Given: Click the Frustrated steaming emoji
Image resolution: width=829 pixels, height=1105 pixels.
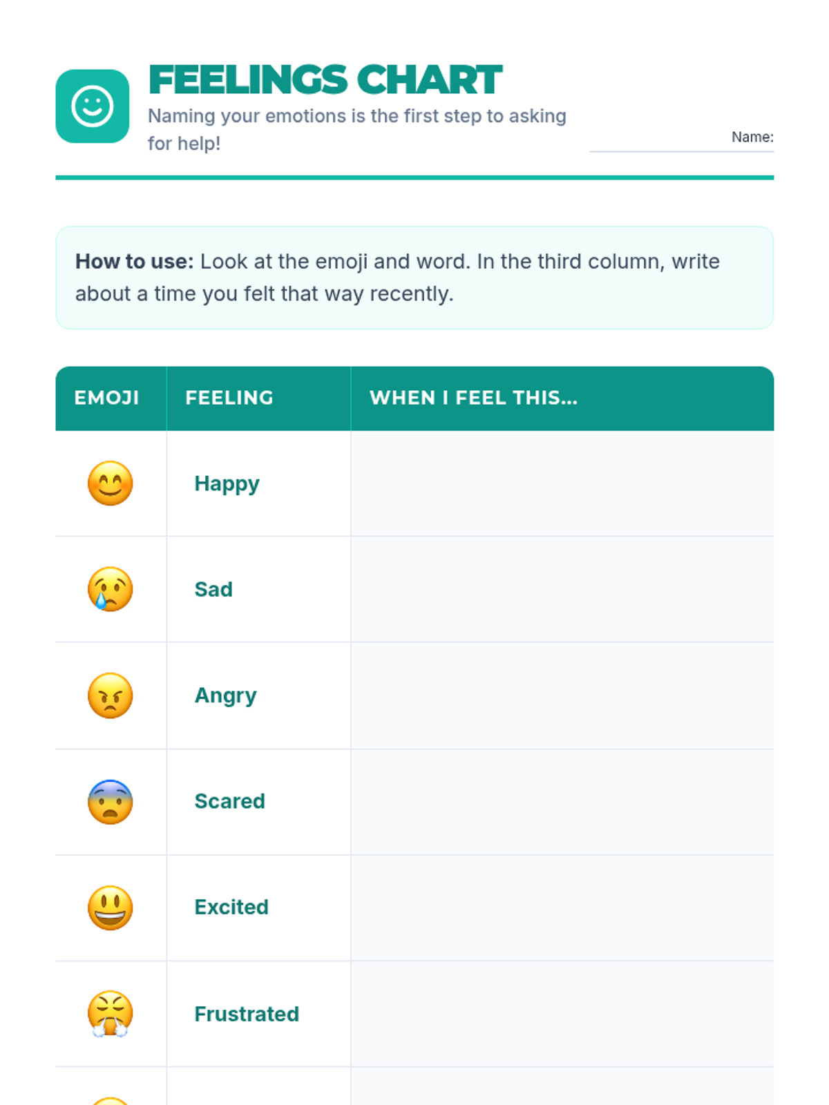Looking at the screenshot, I should click(111, 1014).
